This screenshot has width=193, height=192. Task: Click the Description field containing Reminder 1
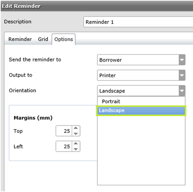point(138,22)
